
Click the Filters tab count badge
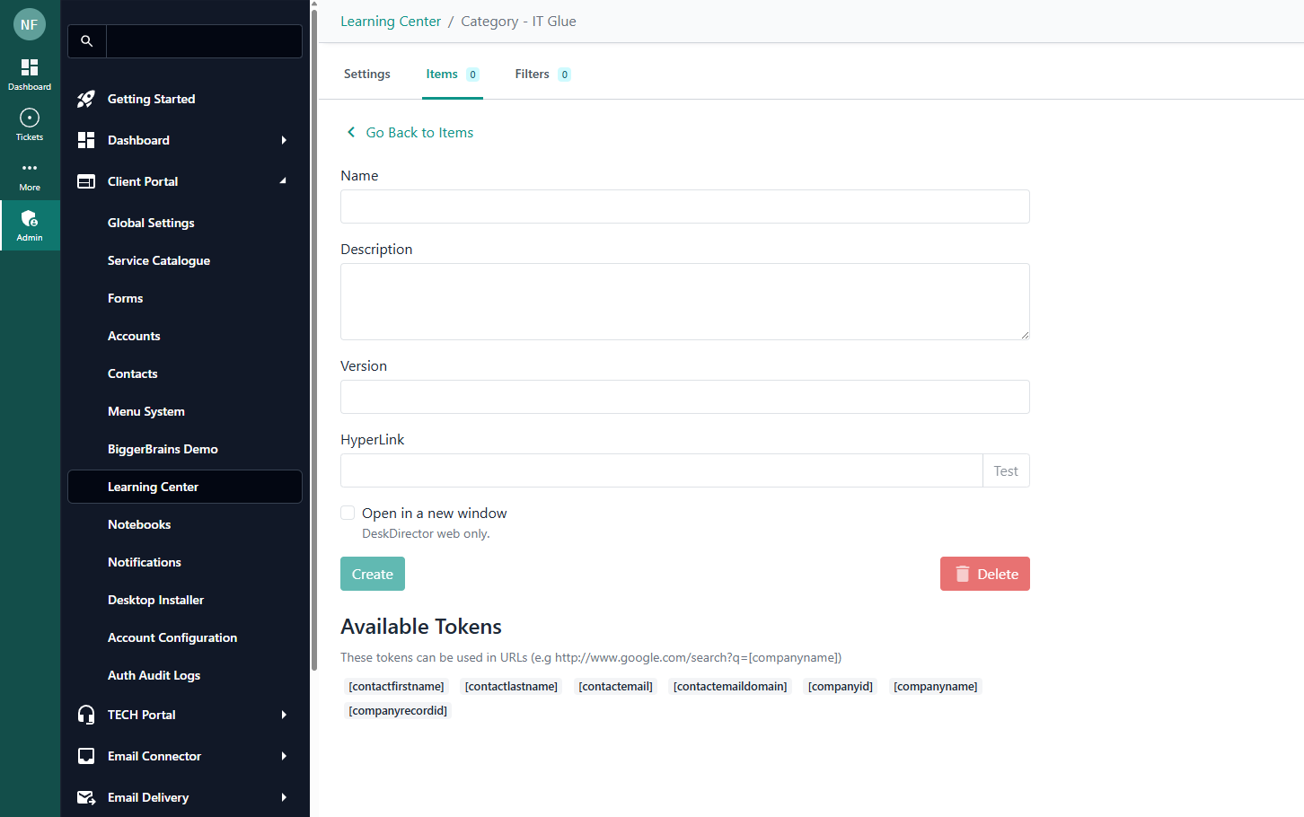click(x=565, y=75)
